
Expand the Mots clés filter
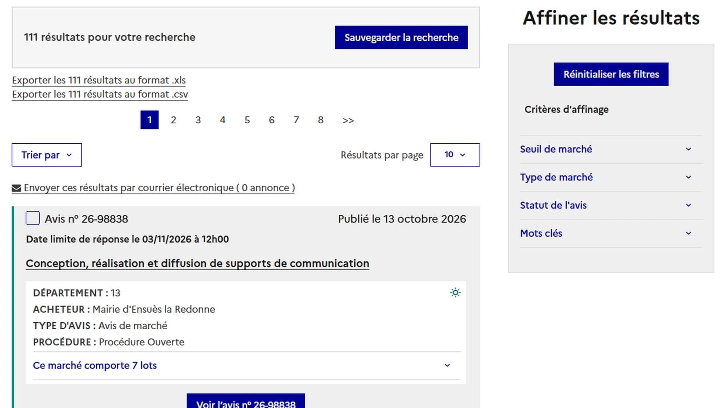tap(611, 233)
